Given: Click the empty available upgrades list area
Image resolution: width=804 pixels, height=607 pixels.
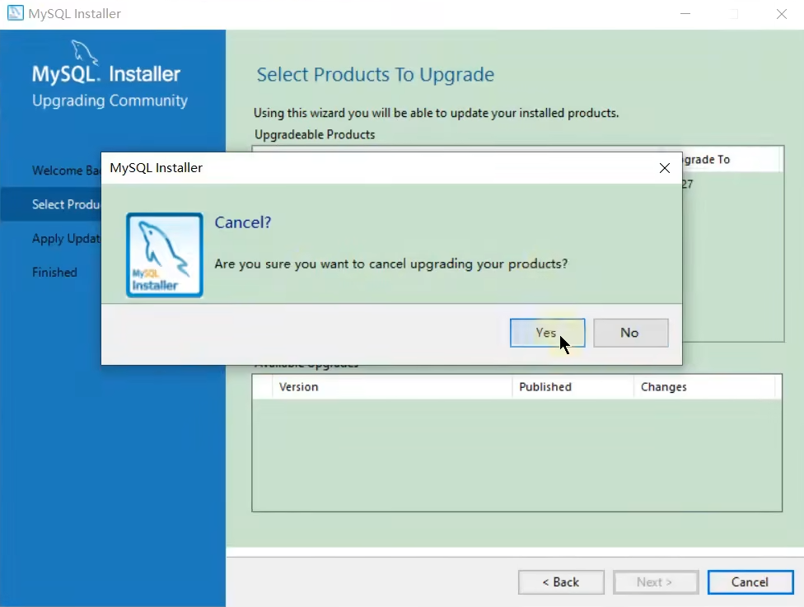Looking at the screenshot, I should coord(517,455).
